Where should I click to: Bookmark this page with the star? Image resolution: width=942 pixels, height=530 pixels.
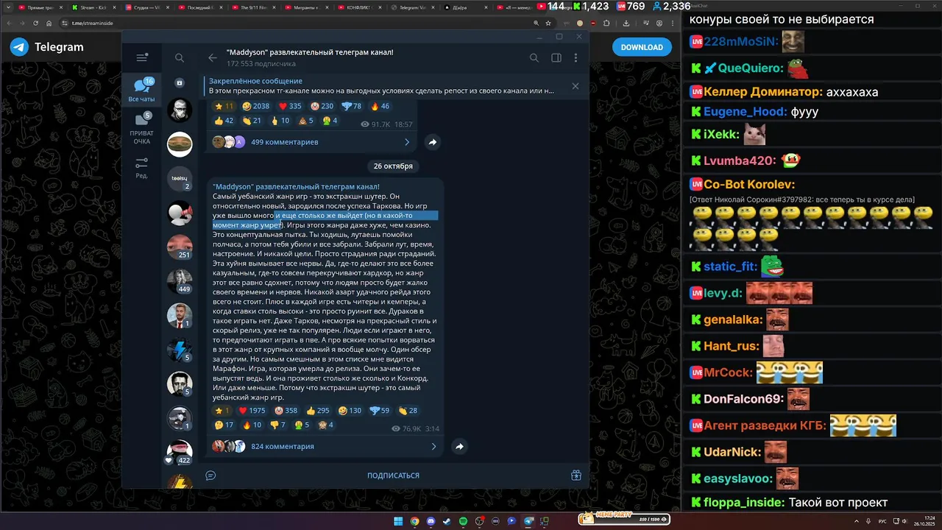click(548, 23)
